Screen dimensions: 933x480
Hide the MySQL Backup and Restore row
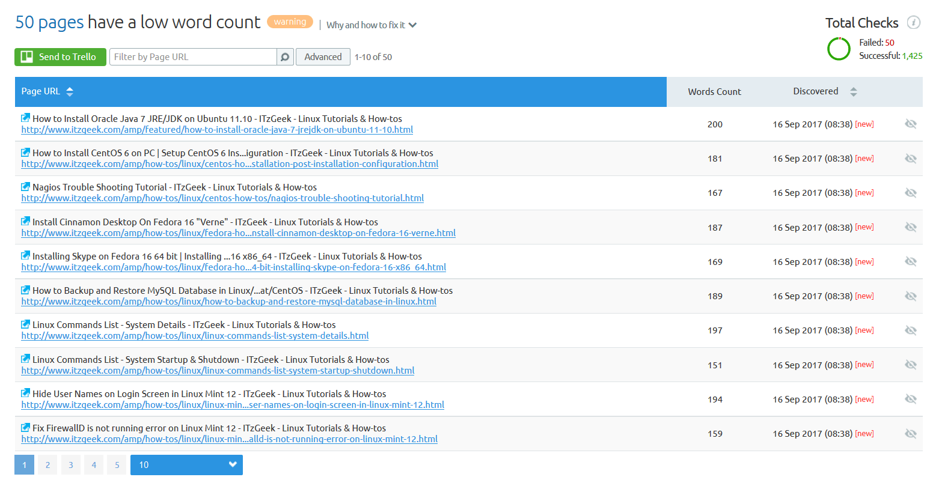910,296
